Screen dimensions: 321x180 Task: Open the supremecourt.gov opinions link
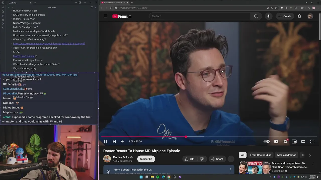click(x=49, y=43)
